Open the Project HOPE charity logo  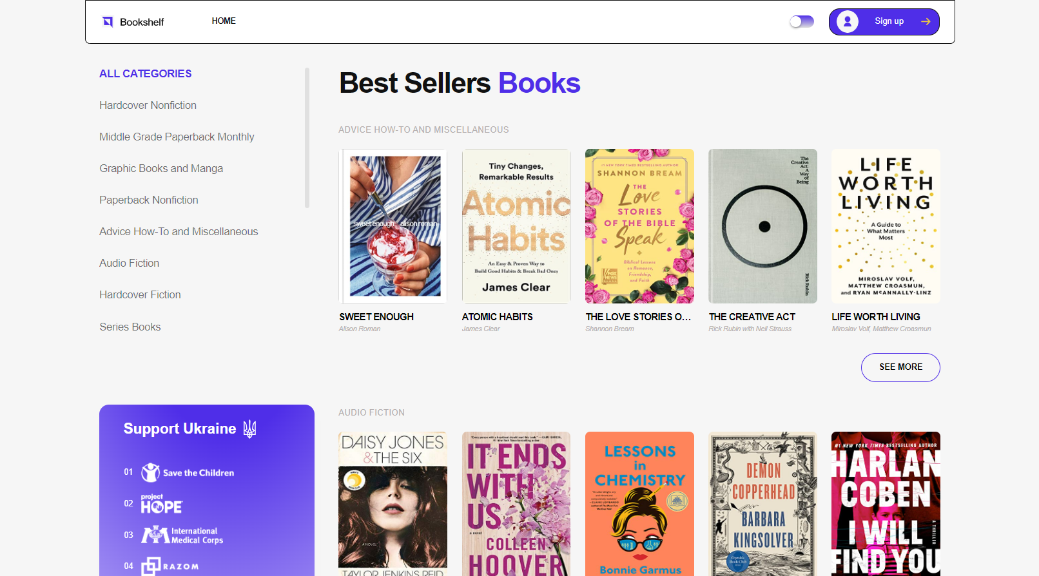click(x=162, y=504)
